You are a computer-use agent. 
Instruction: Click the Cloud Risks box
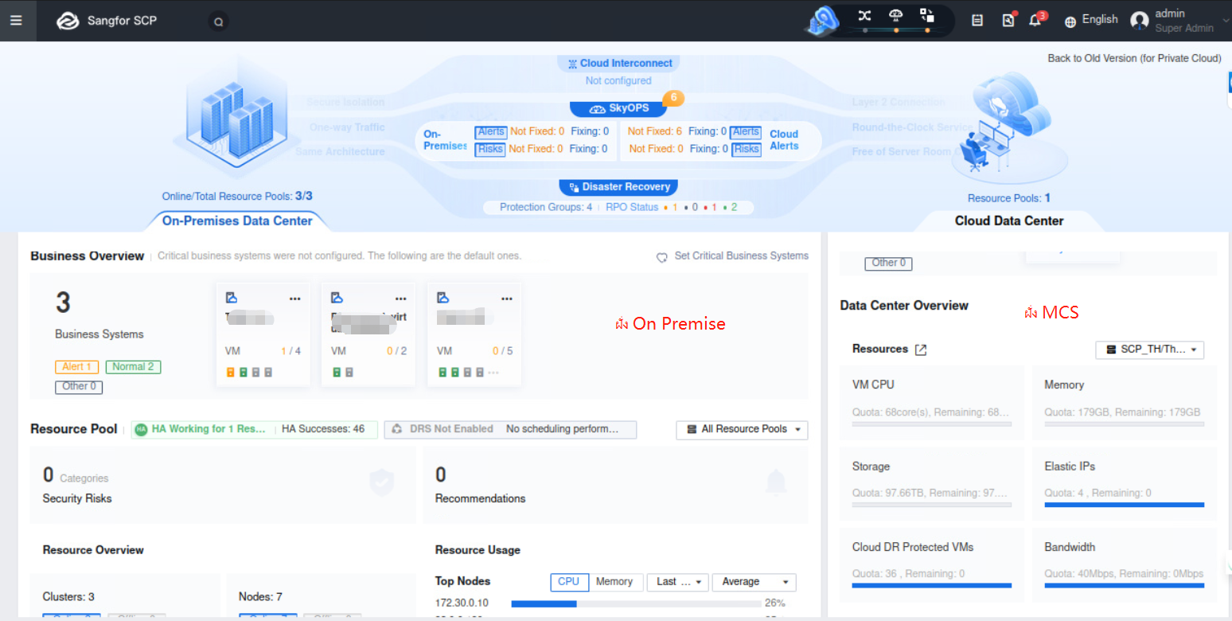coord(747,149)
